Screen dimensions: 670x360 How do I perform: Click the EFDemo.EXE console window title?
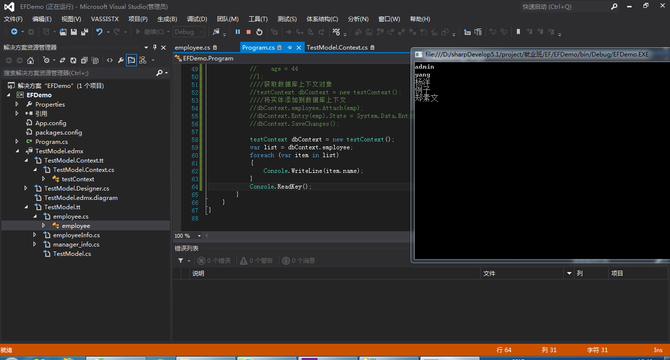[x=537, y=54]
